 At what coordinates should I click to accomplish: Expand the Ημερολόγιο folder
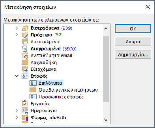coord(17,111)
